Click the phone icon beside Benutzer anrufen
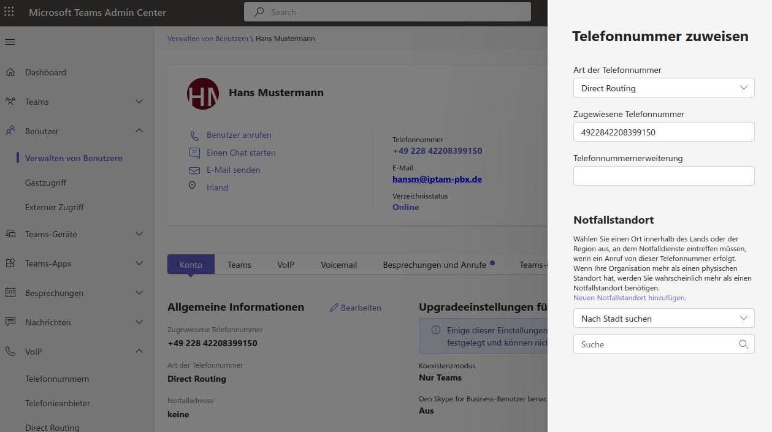Image resolution: width=772 pixels, height=432 pixels. 194,135
